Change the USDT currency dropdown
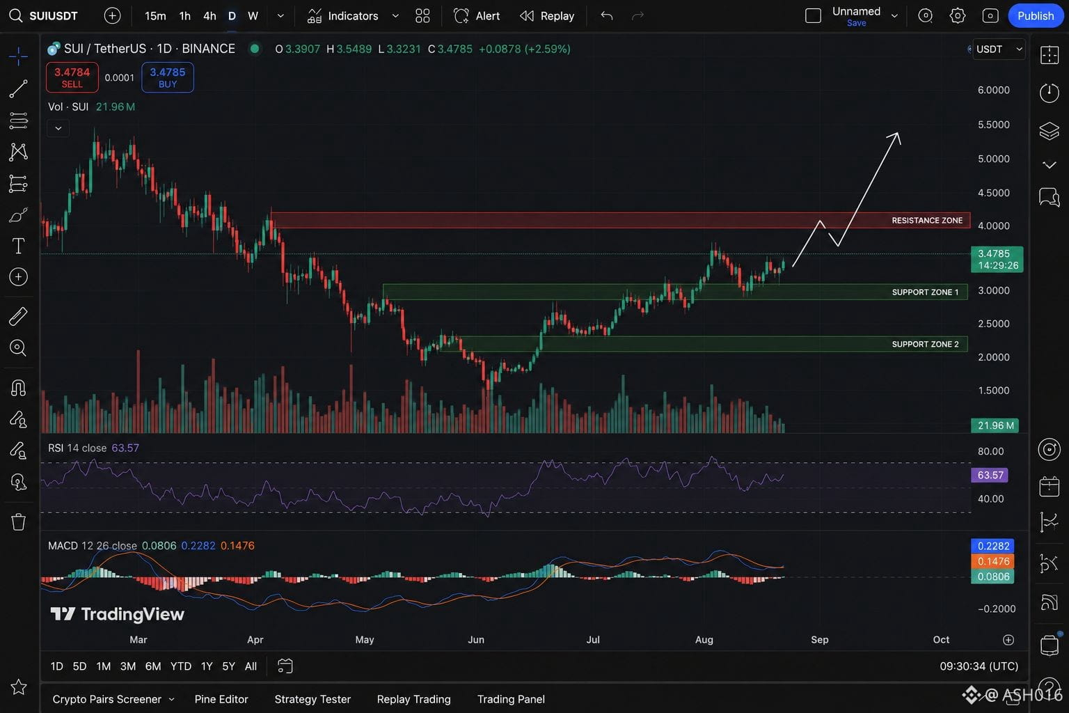Screen dimensions: 1069x713 [998, 49]
